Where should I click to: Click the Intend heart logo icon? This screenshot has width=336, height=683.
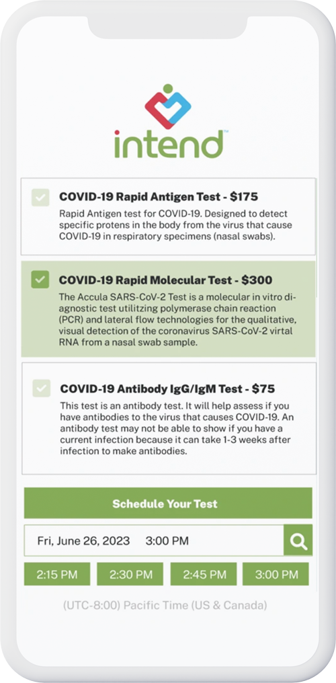pyautogui.click(x=168, y=106)
